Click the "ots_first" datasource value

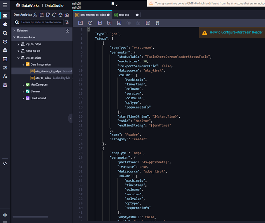[x=154, y=71]
